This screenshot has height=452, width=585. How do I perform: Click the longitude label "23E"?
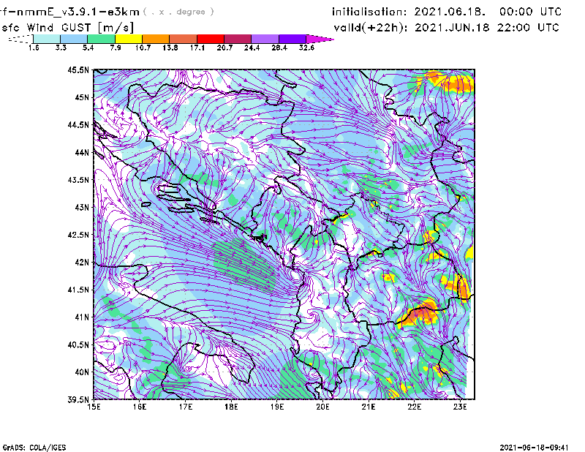tap(460, 407)
